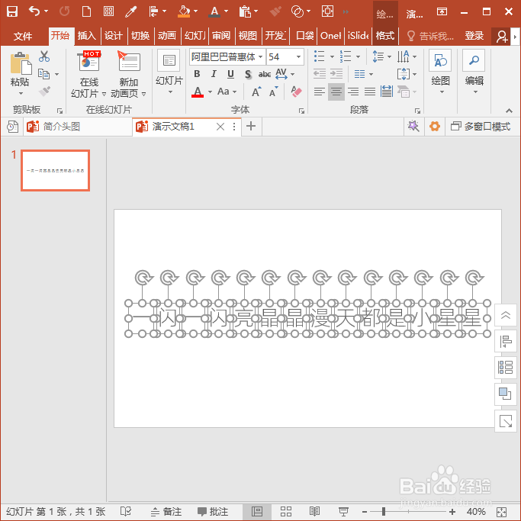Viewport: 521px width, 521px height.
Task: Click 登录 to sign in
Action: (x=474, y=36)
